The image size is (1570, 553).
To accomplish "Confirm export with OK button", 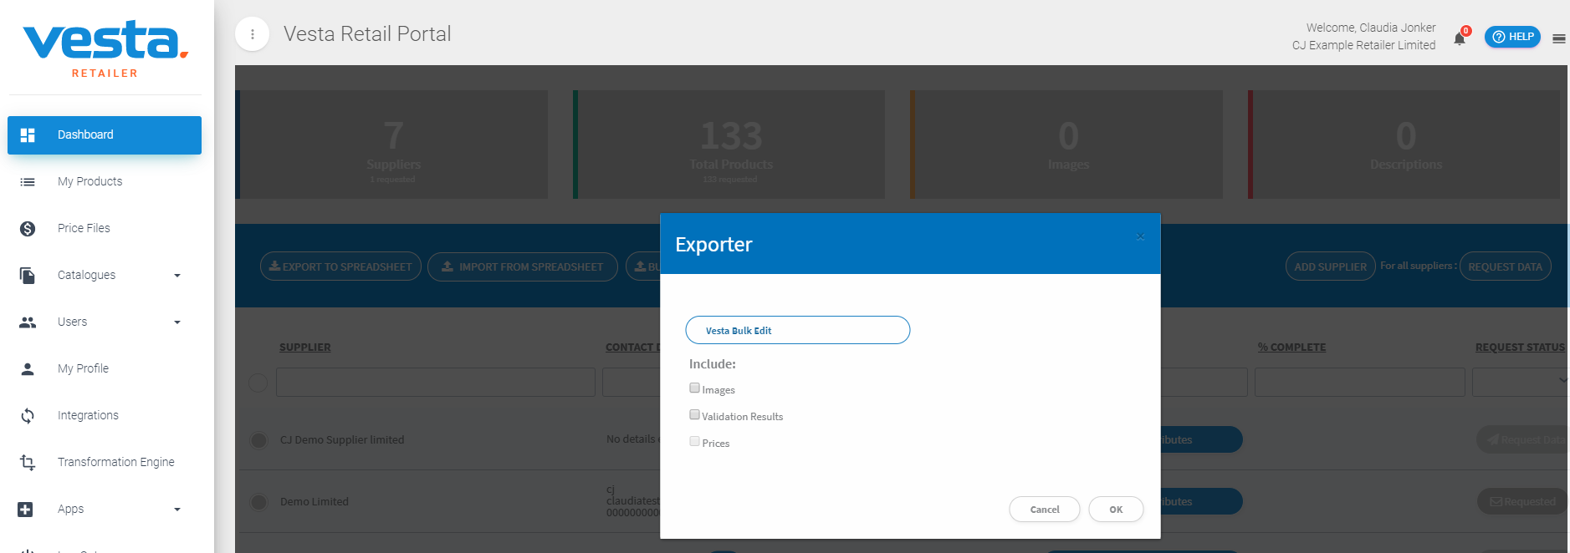I will [1116, 510].
